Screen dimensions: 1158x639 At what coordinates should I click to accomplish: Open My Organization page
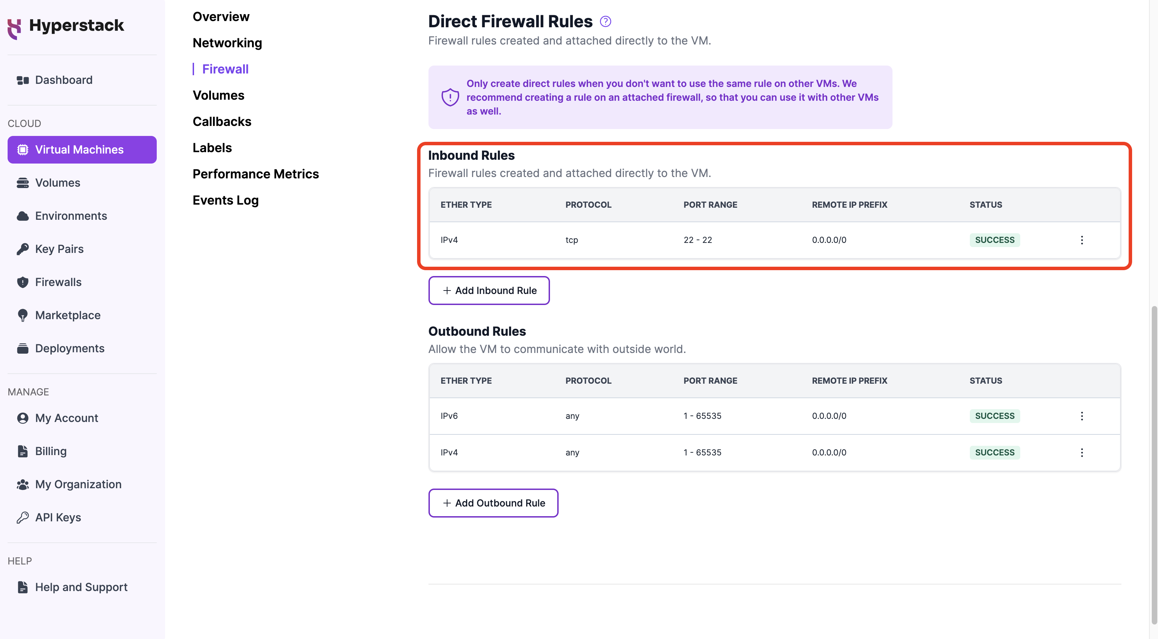82,484
